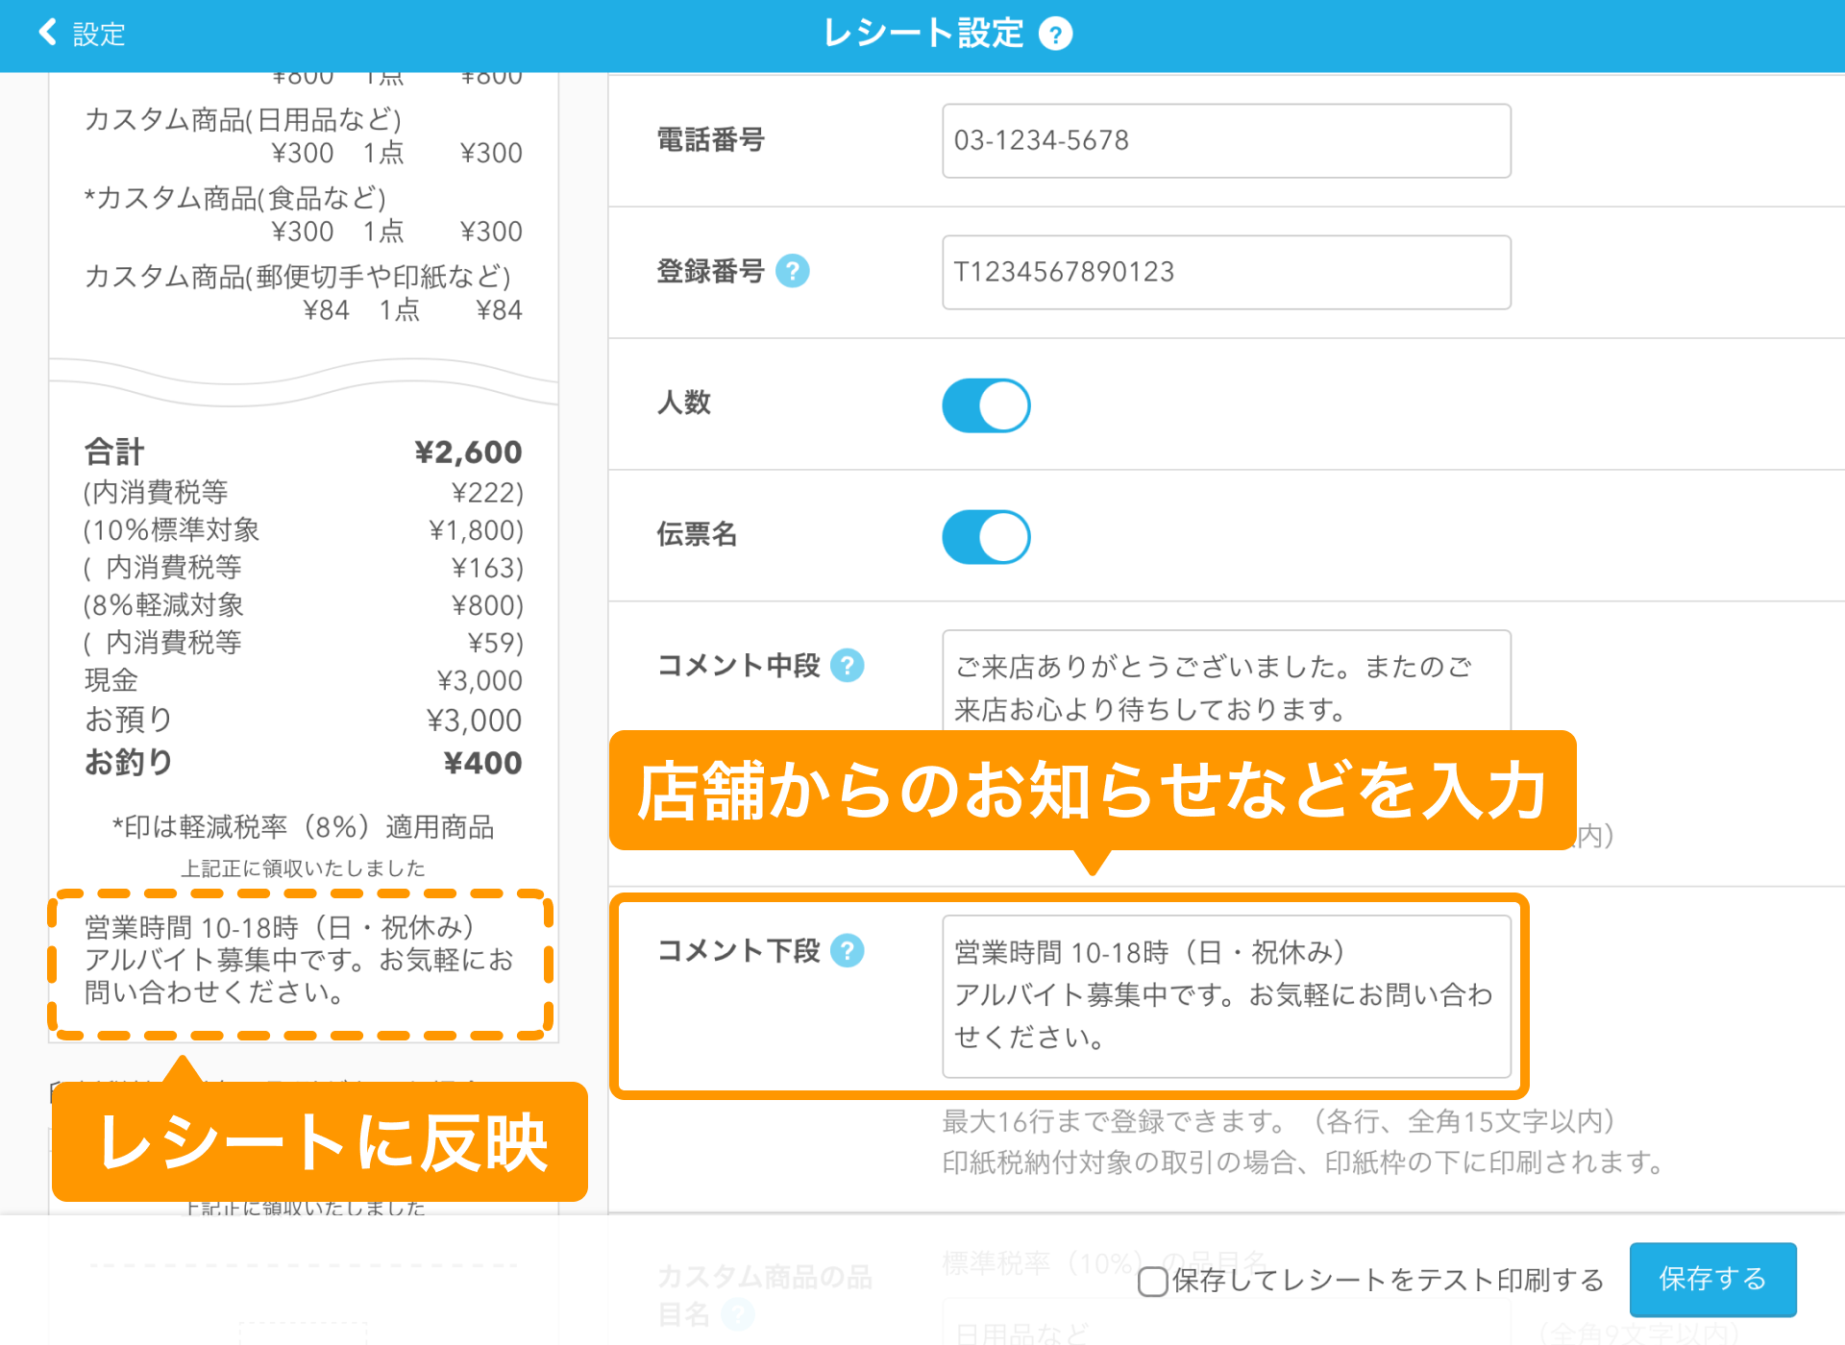Screen dimensions: 1845x1345
Task: Open help for コメント下段
Action: tap(847, 951)
